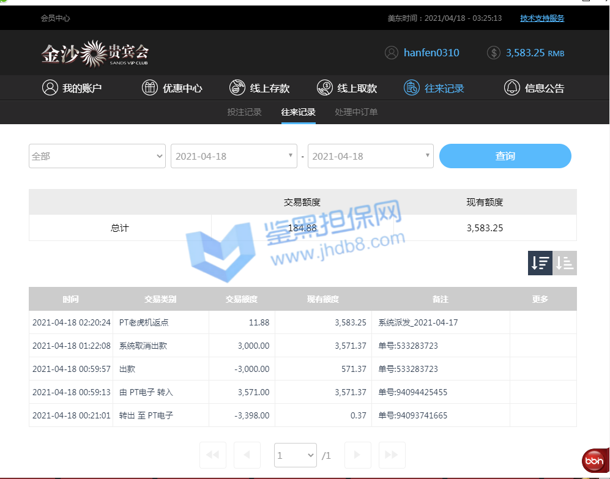Open the 技术支持服务 link
This screenshot has width=610, height=479.
point(542,18)
